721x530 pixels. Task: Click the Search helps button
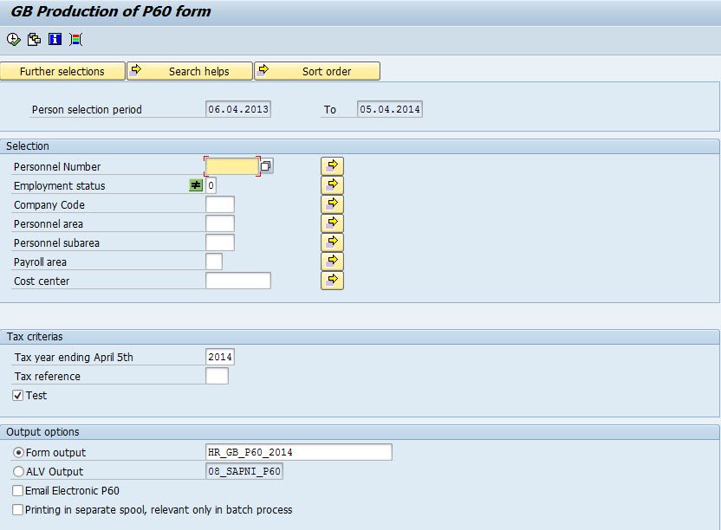[189, 70]
